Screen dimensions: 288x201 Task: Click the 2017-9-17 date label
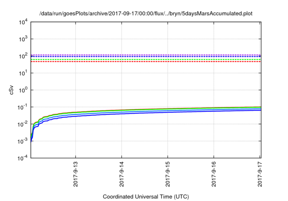pos(260,174)
